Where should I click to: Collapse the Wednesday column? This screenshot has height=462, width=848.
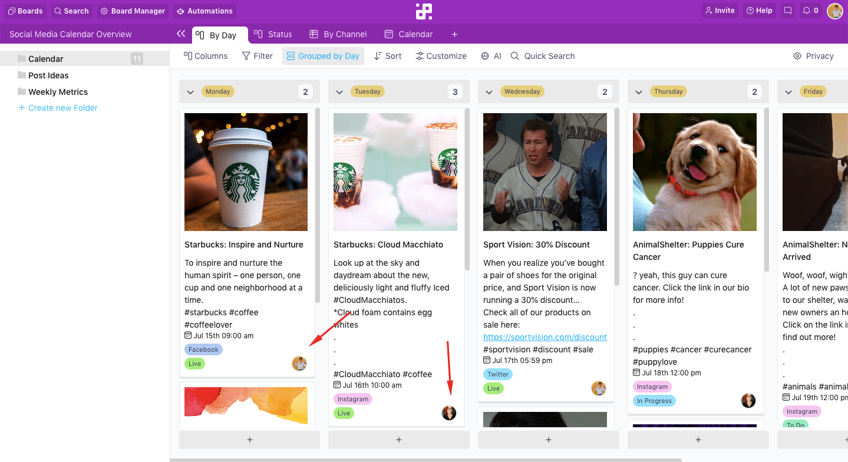(x=489, y=92)
